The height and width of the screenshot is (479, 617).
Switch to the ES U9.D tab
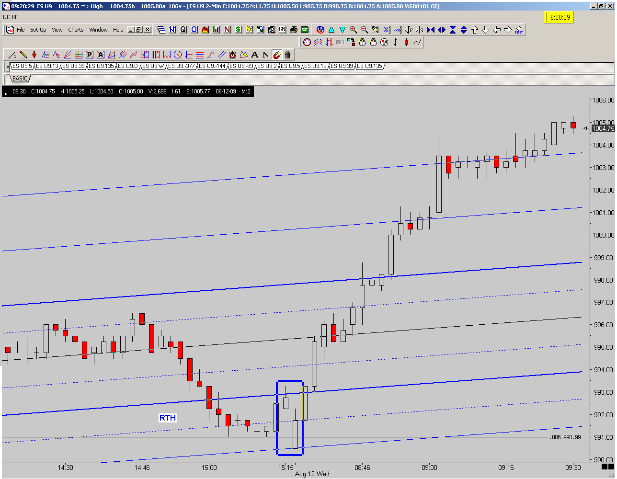128,66
